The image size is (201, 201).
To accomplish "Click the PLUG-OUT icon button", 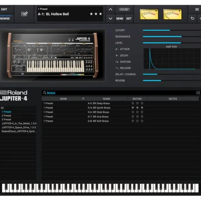I will click(x=124, y=10).
